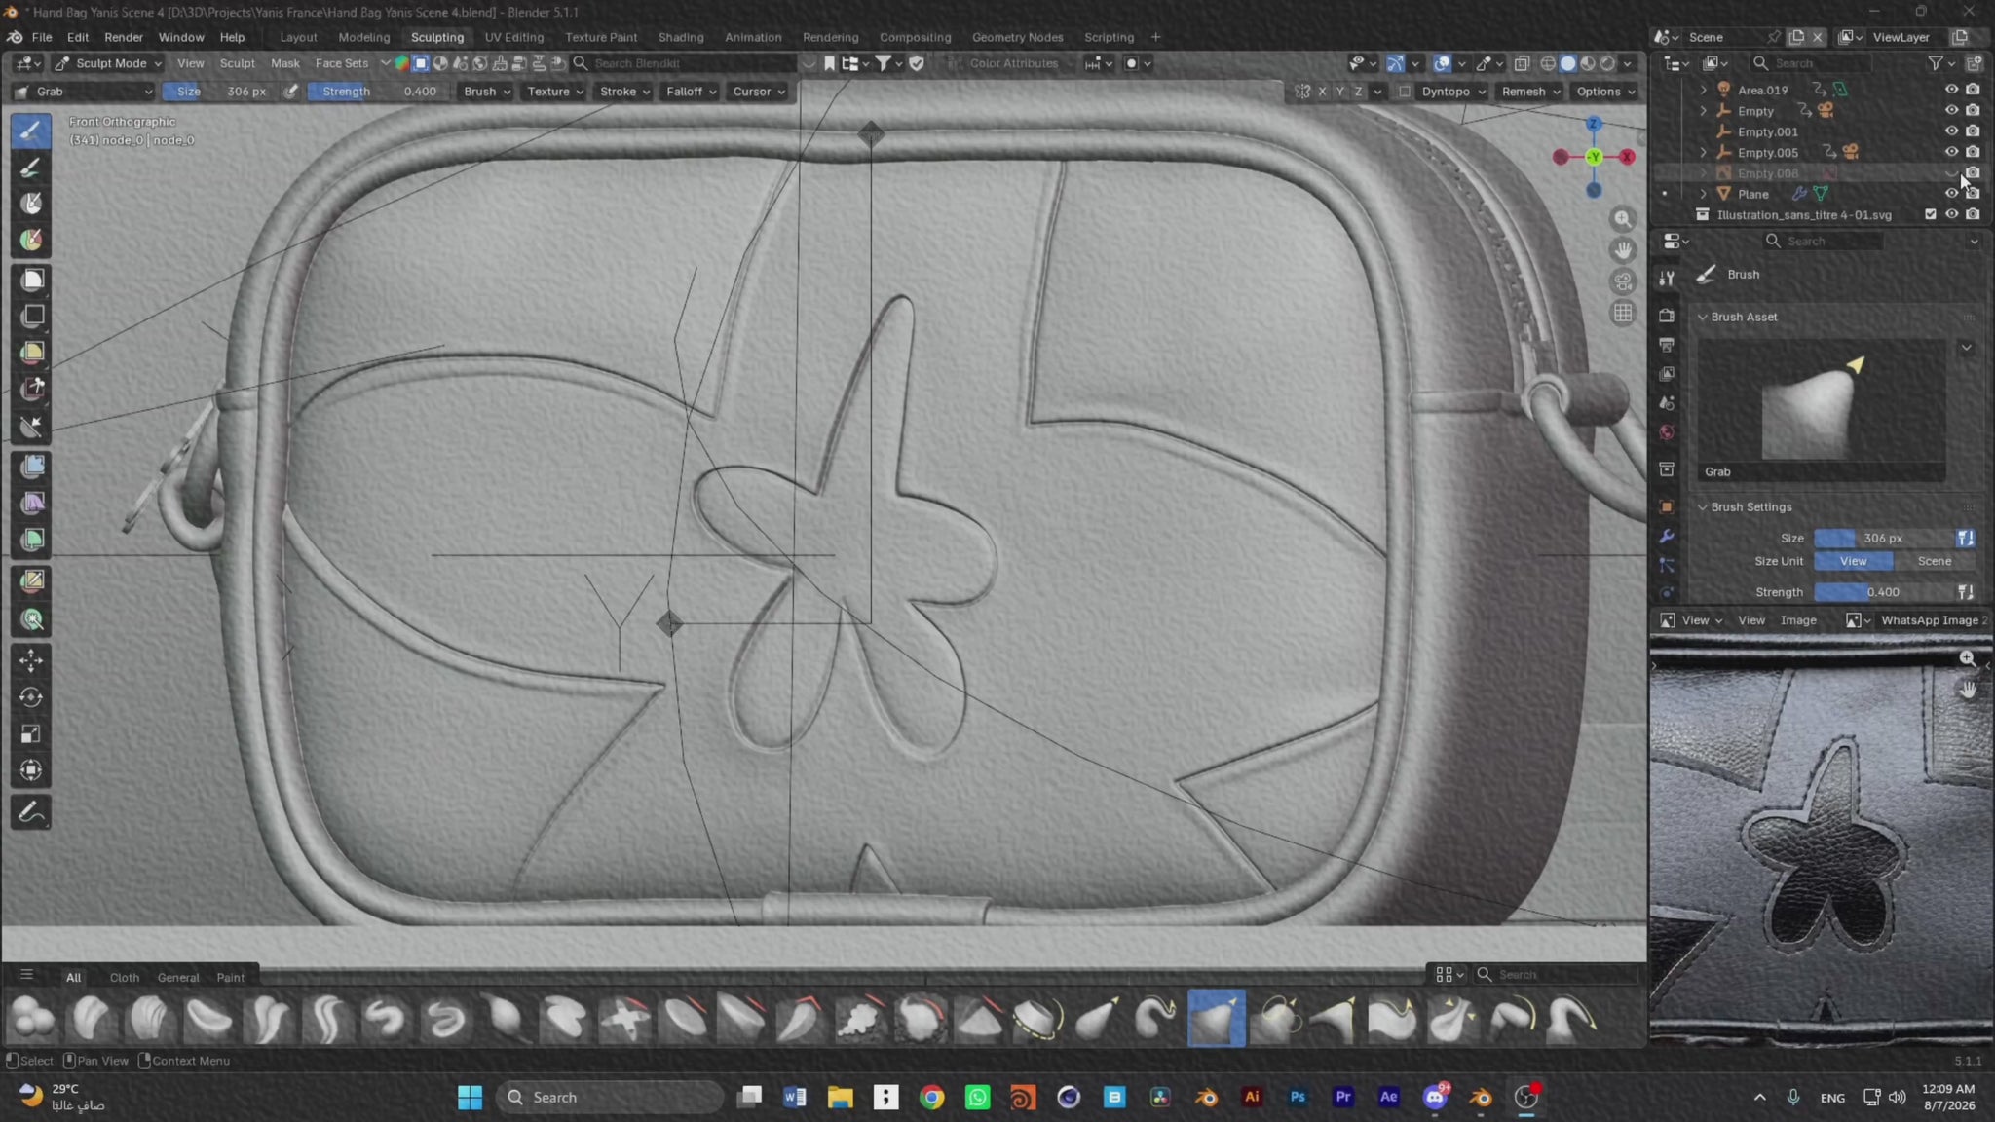Open the World properties tab
This screenshot has width=1995, height=1122.
(1667, 432)
